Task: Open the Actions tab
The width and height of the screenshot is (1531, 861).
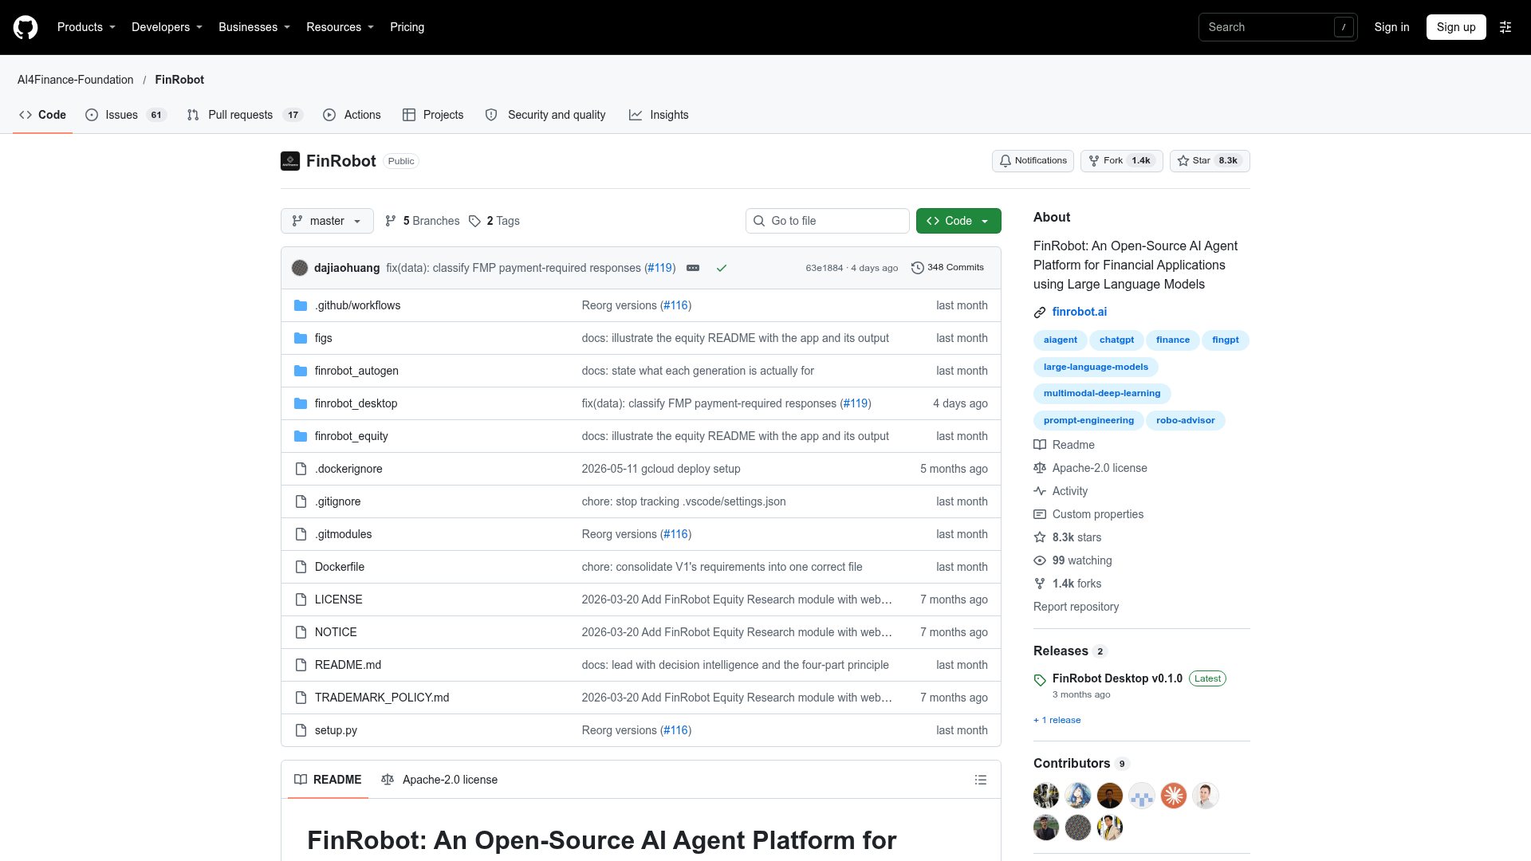Action: (352, 115)
